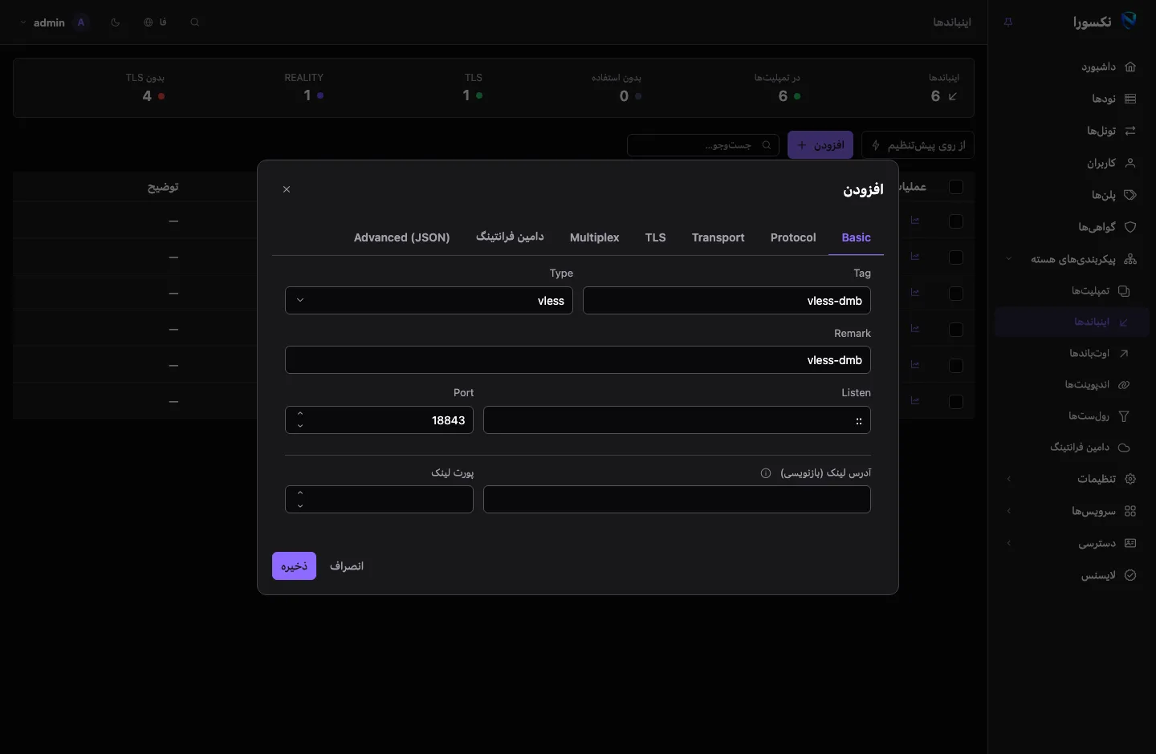Go to نودها server icon in sidebar

point(1130,99)
